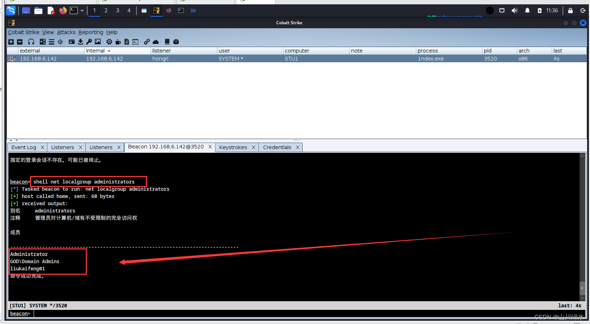Sort sessions by the computer column header
Screen dimensions: 590x324
316,51
